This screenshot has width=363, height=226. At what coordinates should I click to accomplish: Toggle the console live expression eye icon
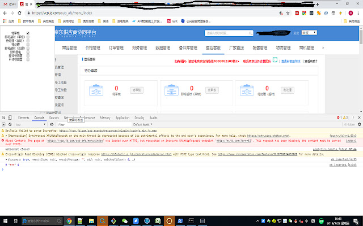tap(52, 124)
